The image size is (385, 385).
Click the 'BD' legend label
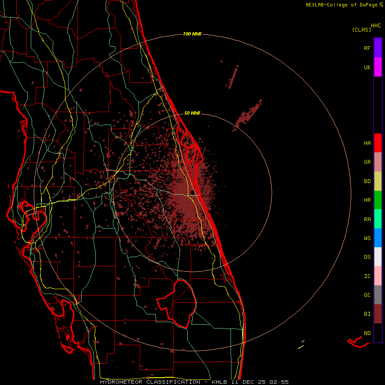click(367, 181)
